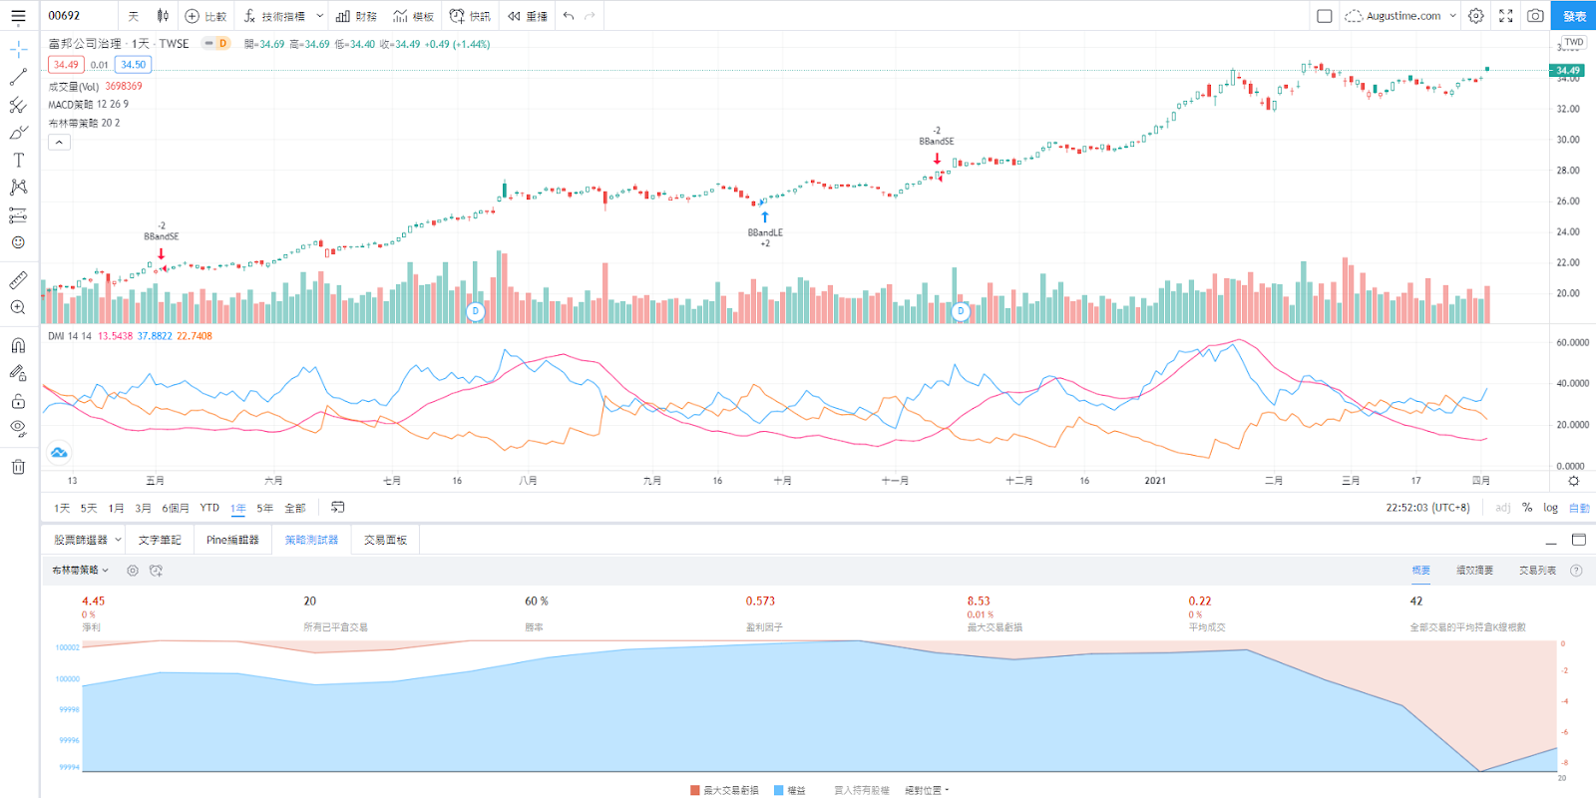Hide all drawings with eye icon

coord(18,428)
